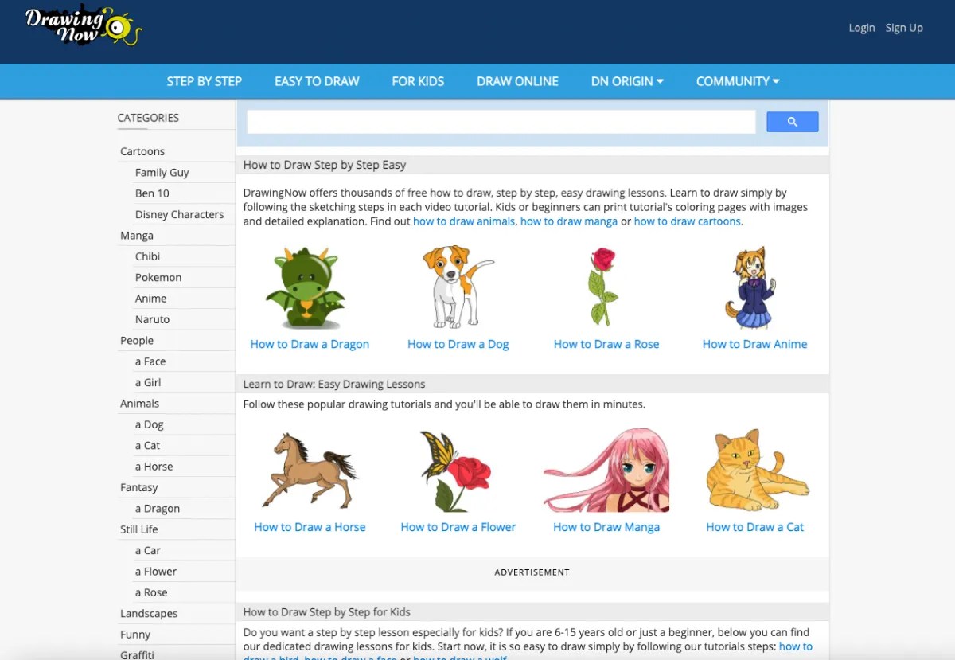Click 'How to Draw a Dragon' link
The height and width of the screenshot is (660, 955).
click(x=310, y=344)
